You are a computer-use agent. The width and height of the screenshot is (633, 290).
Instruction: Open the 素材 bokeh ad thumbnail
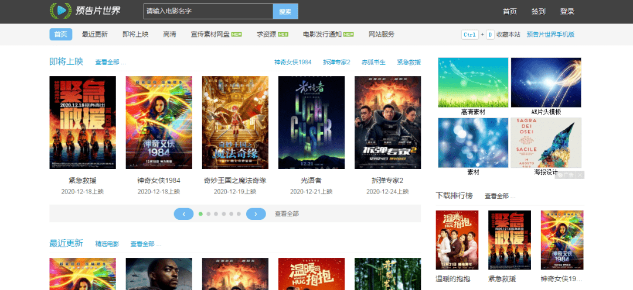pos(473,143)
